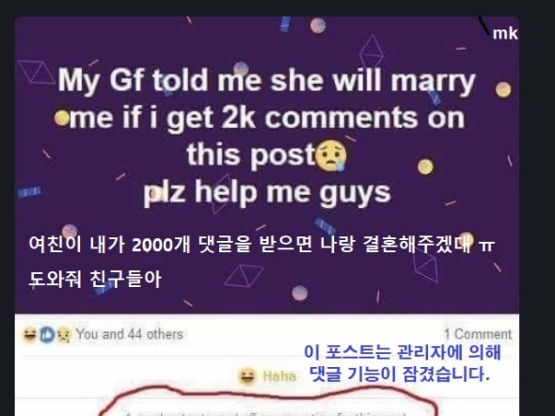This screenshot has width=555, height=416.
Task: Click the laughing emoji beside Haha label
Action: coord(247,376)
